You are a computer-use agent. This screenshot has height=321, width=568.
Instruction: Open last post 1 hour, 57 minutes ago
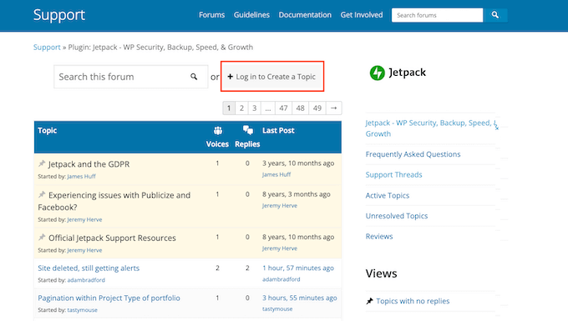[298, 268]
